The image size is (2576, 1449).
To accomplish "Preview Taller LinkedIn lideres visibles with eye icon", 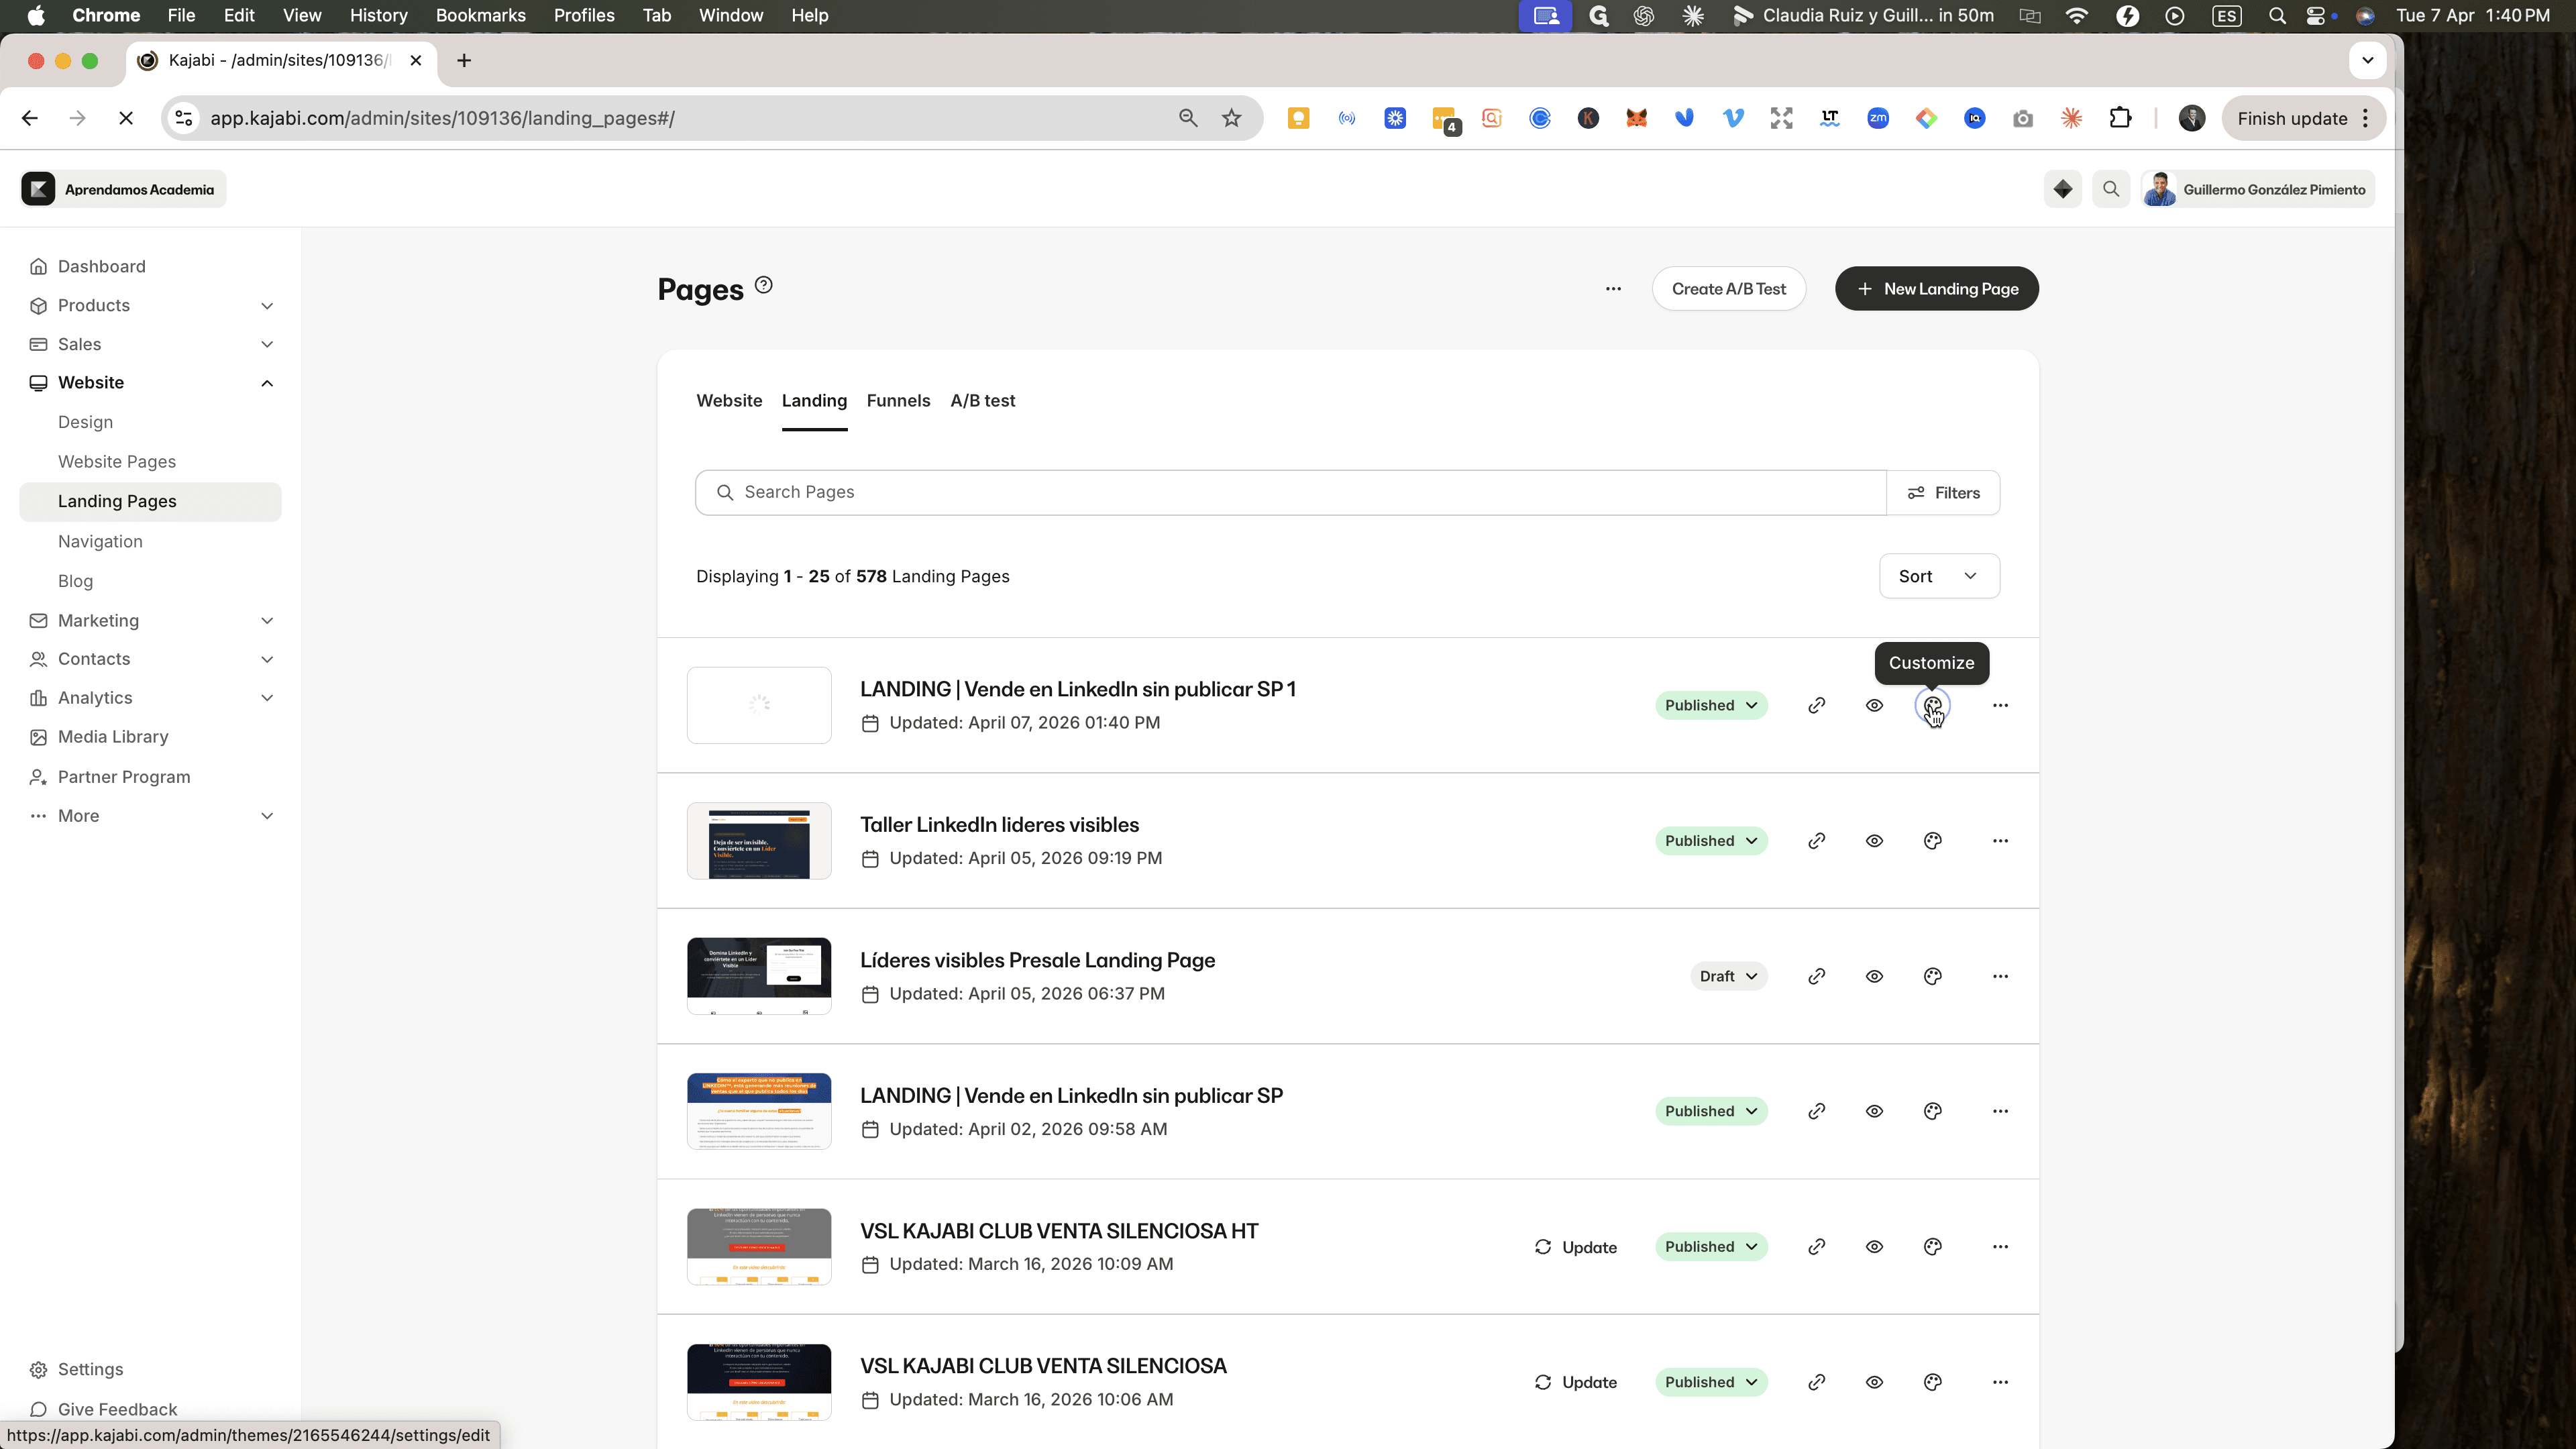I will click(x=1874, y=841).
